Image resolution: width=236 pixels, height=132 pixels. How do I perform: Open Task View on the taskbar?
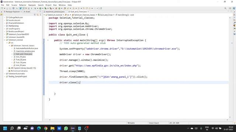19,128
